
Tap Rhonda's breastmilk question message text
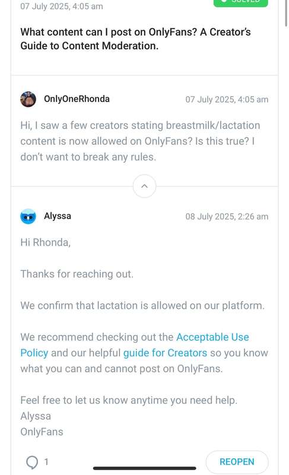(x=140, y=141)
